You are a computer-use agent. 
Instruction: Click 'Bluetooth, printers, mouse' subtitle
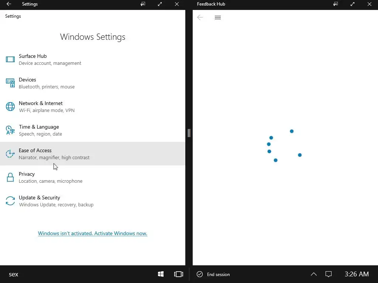click(x=47, y=87)
